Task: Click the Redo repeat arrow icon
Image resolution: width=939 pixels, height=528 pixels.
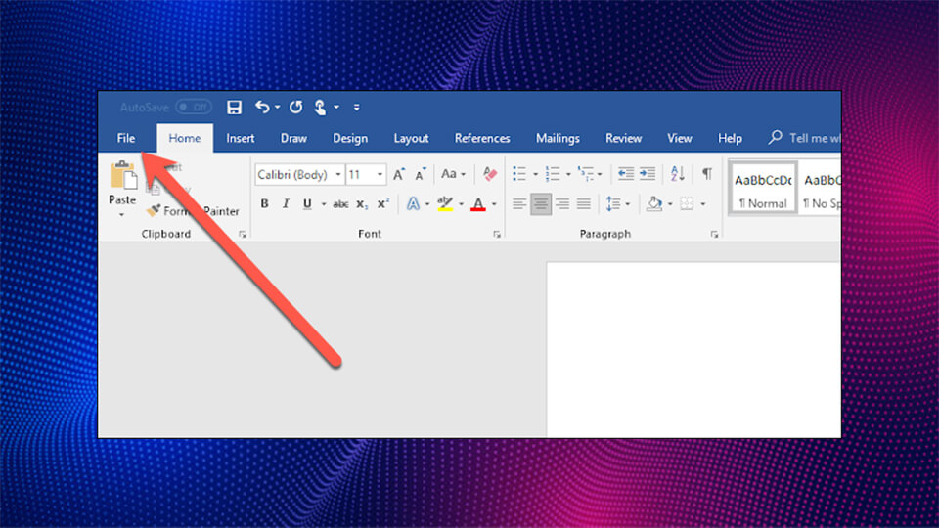Action: point(295,107)
